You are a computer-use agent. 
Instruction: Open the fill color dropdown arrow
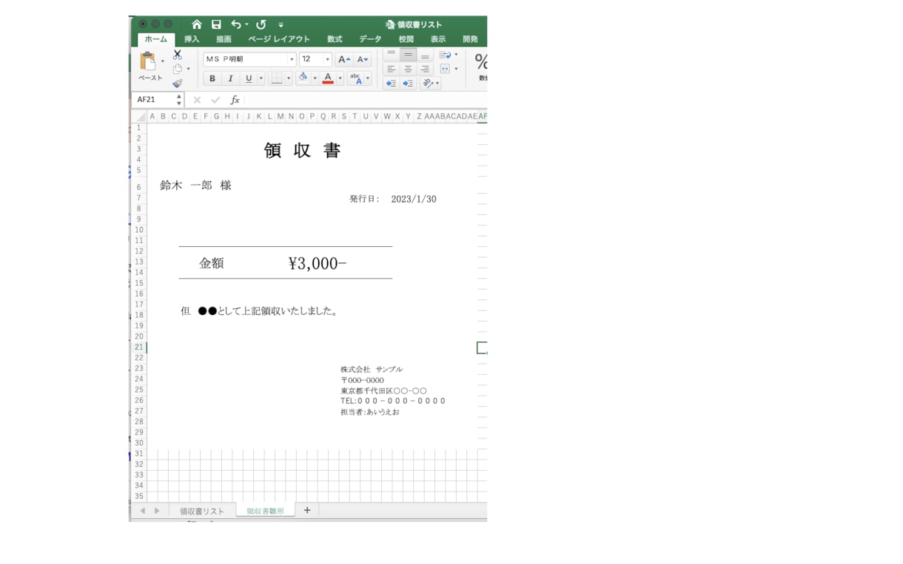(315, 78)
